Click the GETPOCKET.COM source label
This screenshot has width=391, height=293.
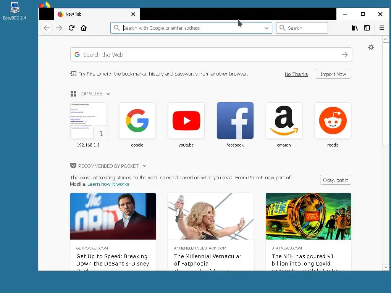92,248
